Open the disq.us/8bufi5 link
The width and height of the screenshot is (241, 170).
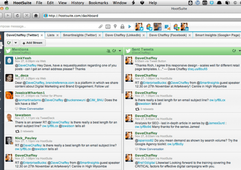(x=198, y=69)
